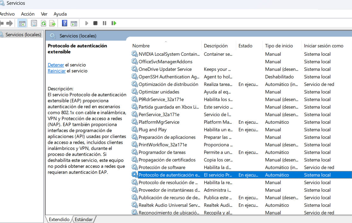Image resolution: width=352 pixels, height=223 pixels.
Task: Click the gear icon of P9RdrService_32a171e
Action: click(135, 99)
